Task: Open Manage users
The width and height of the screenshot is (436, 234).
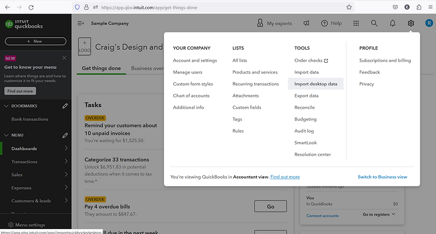Action: tap(187, 72)
